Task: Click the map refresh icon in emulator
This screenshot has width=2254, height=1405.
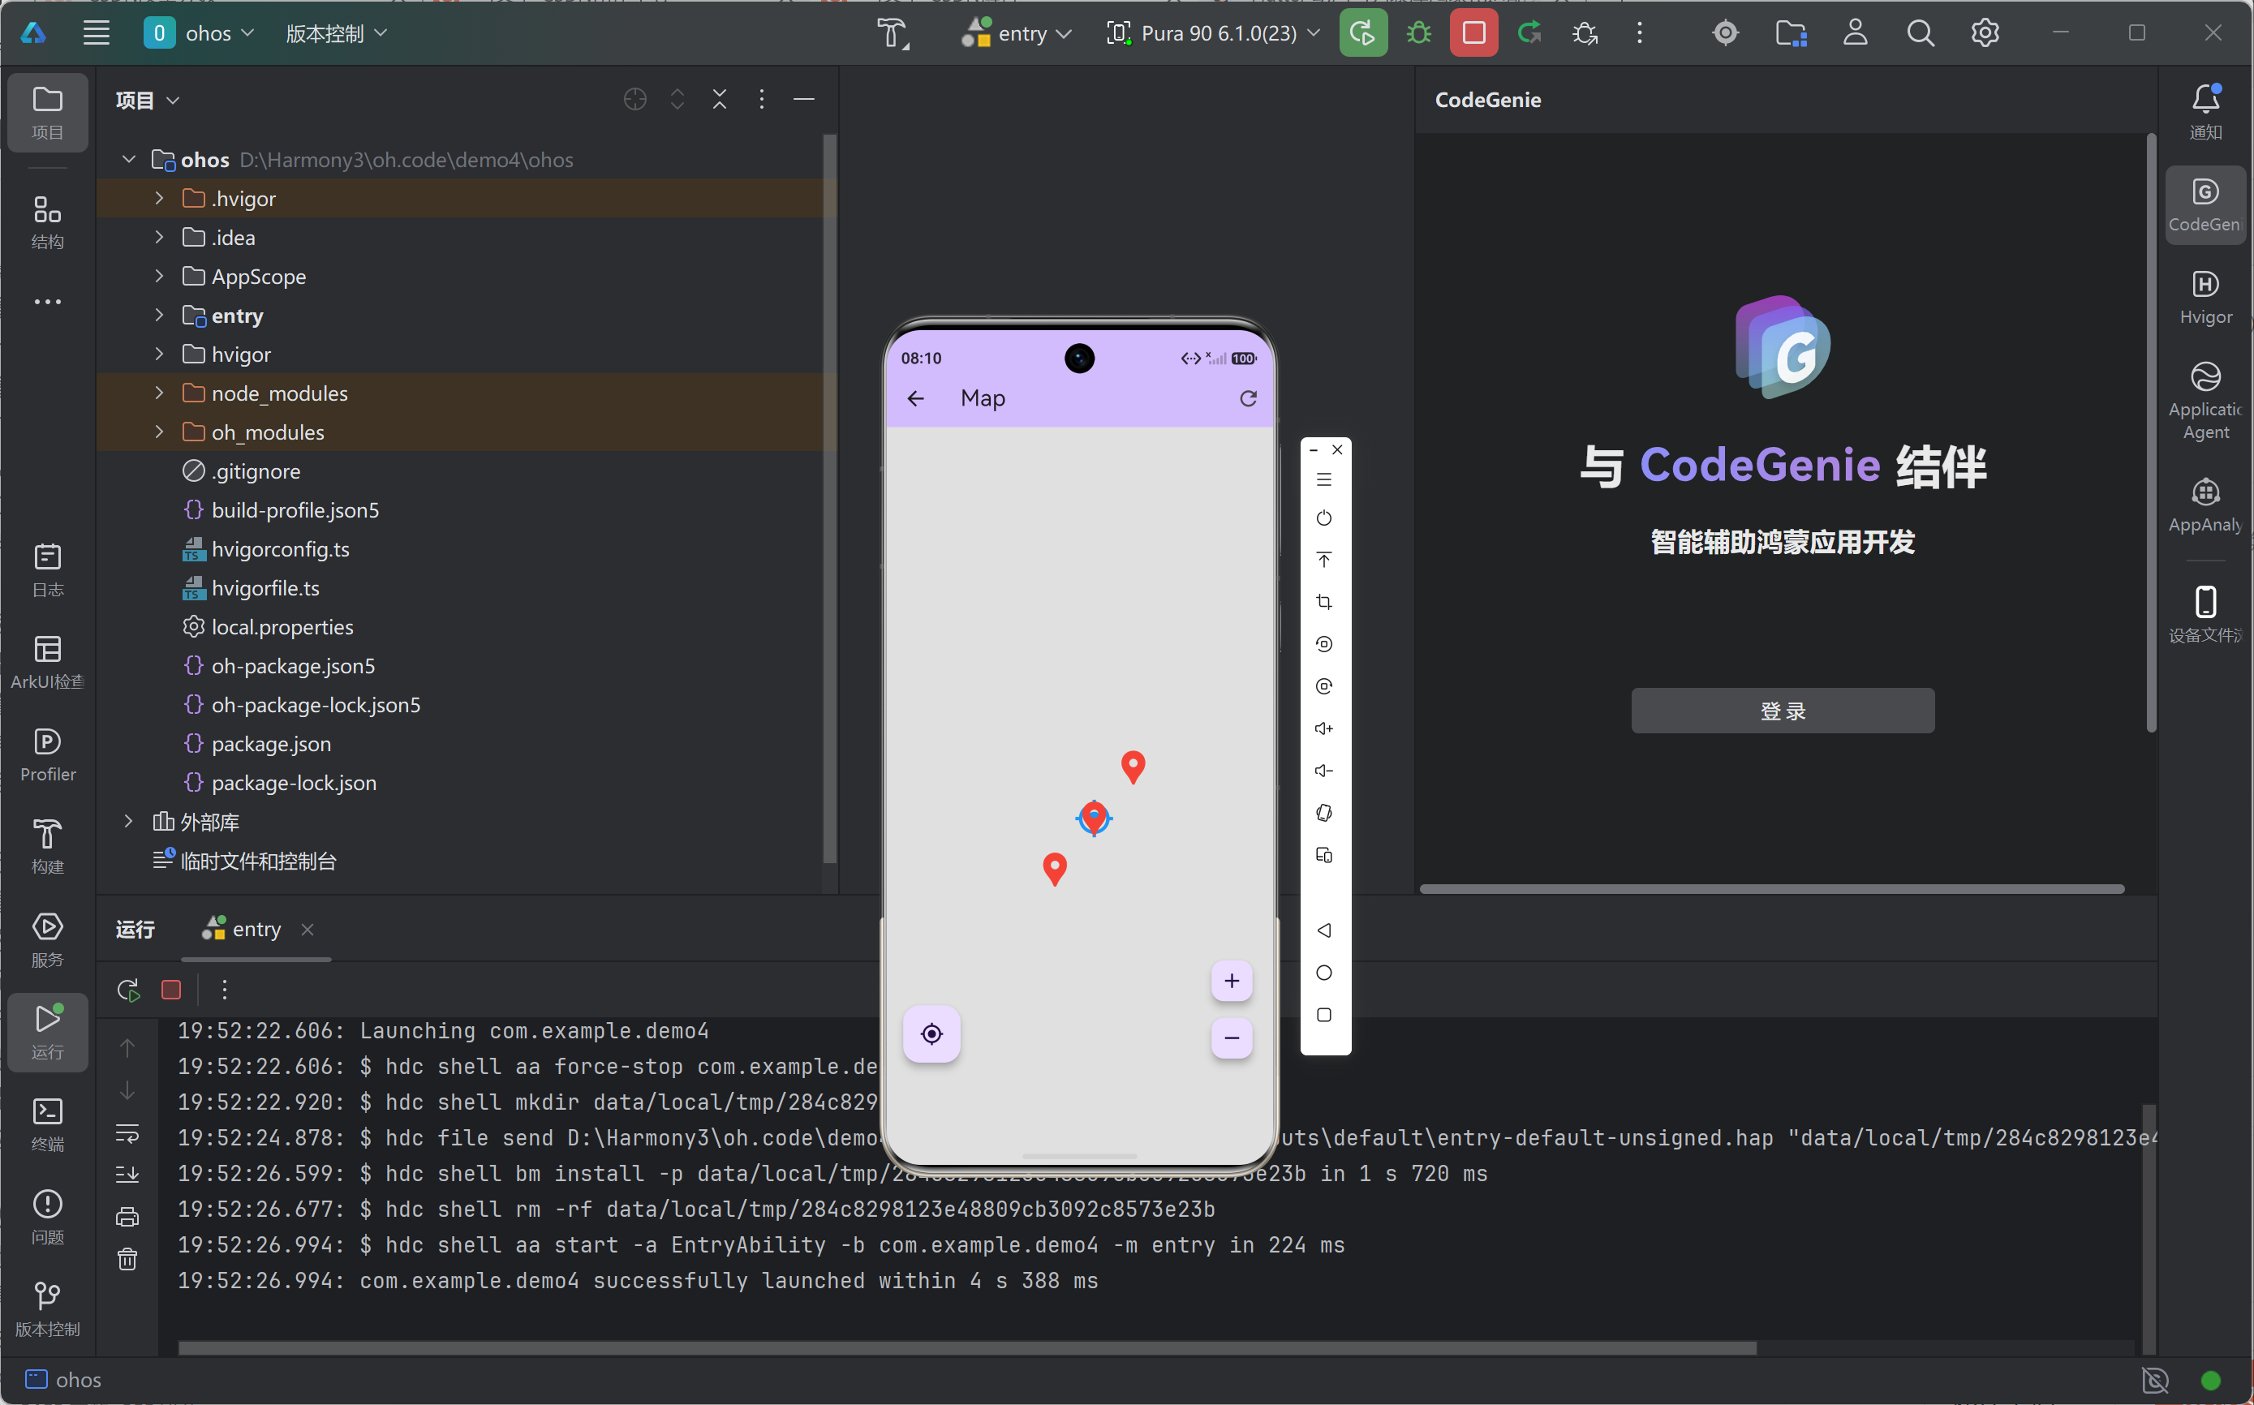Action: 1247,398
